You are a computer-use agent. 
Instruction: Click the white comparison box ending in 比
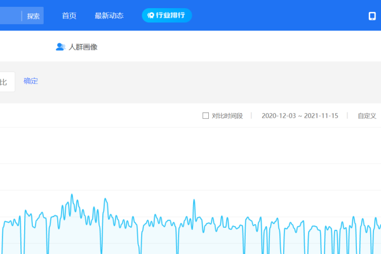tap(6, 82)
